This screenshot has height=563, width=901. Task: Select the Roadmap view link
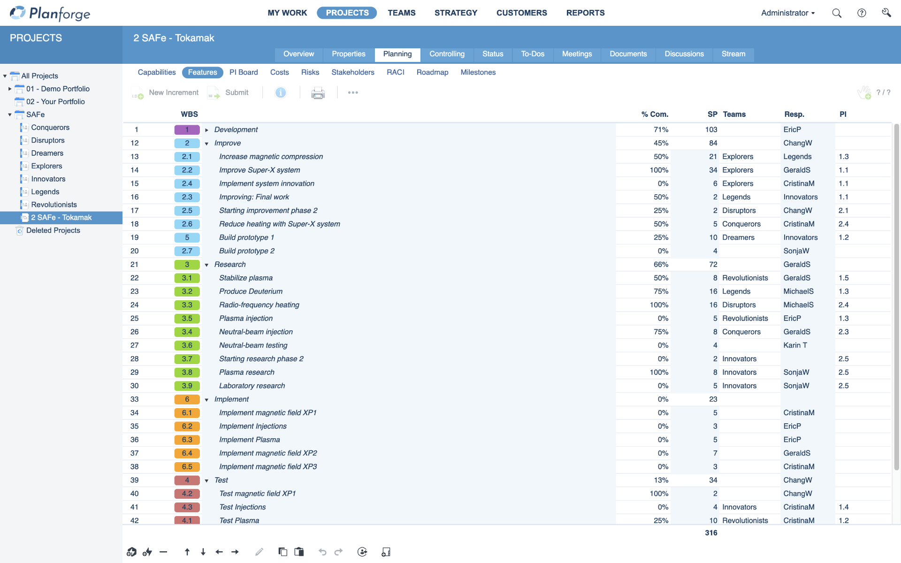pos(432,72)
